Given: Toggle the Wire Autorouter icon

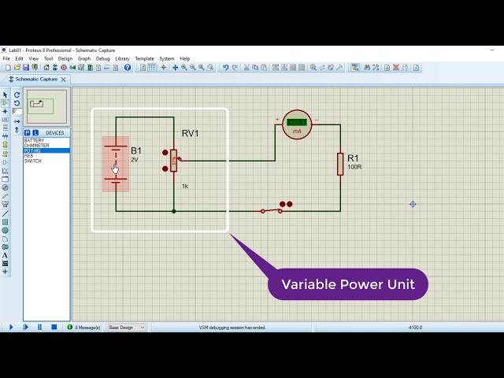Looking at the screenshot, I should pyautogui.click(x=355, y=68).
